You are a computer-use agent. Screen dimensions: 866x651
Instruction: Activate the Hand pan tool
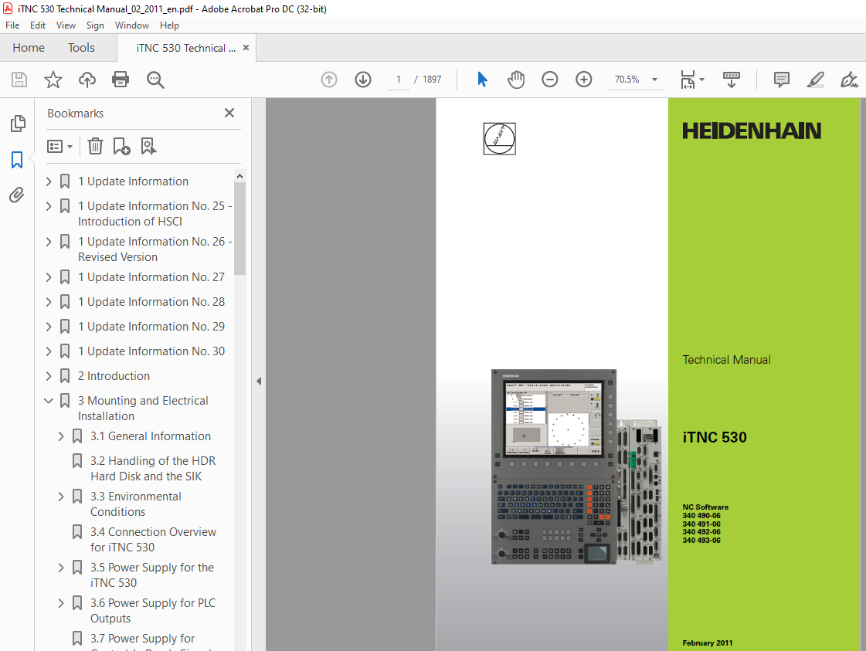point(516,80)
